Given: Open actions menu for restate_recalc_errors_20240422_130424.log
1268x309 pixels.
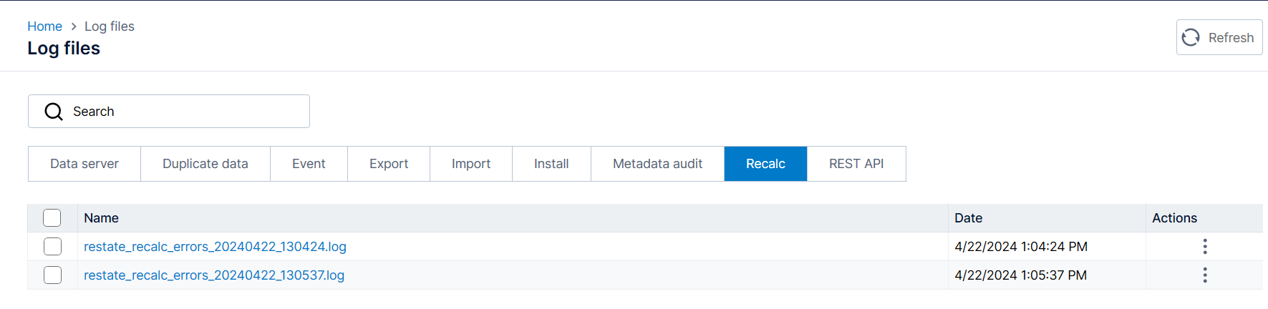Looking at the screenshot, I should pyautogui.click(x=1204, y=247).
